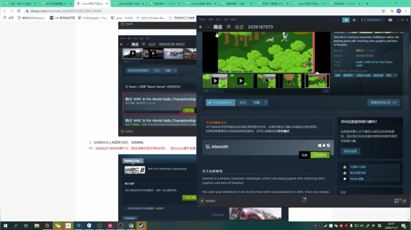Open the ASUS Wireless Router bookmark
This screenshot has width=411, height=230.
coord(151,18)
